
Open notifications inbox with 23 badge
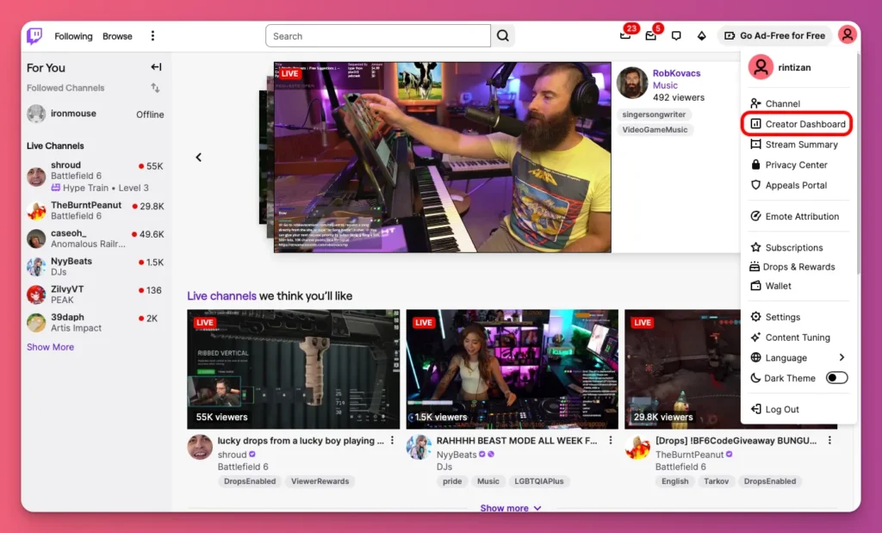coord(625,35)
